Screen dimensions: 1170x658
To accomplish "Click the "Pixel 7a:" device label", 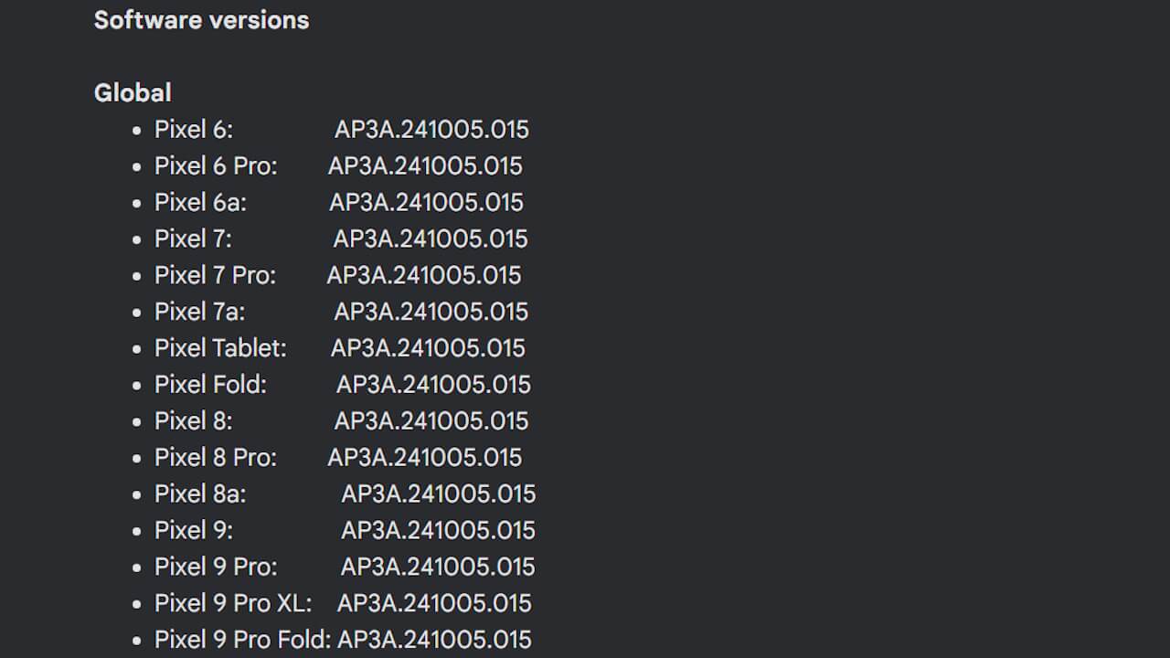I will click(199, 312).
